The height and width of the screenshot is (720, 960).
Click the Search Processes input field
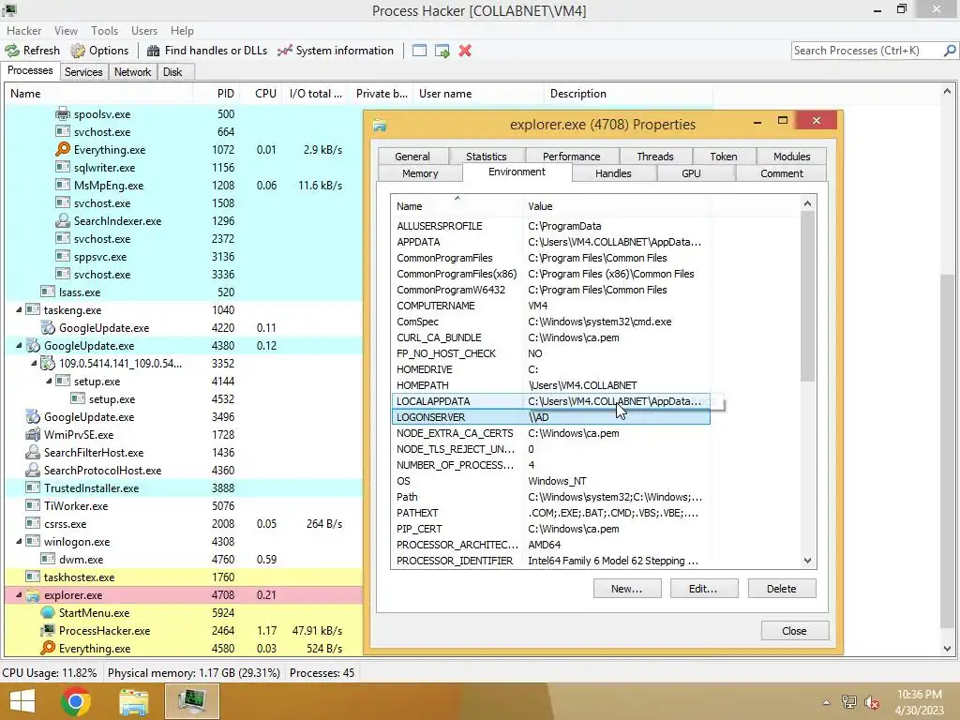pos(867,51)
